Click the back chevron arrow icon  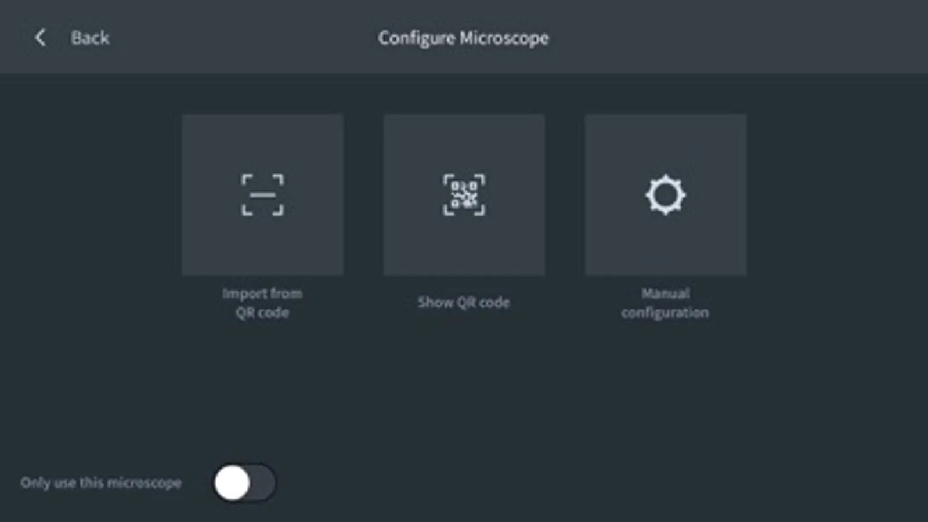pos(40,38)
